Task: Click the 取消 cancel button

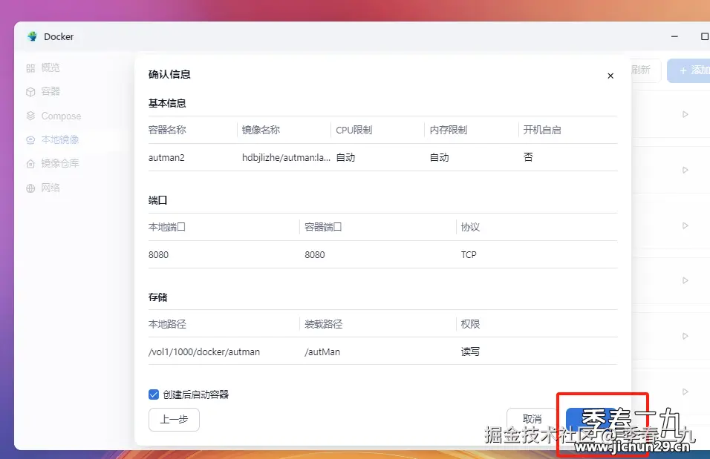Action: point(532,419)
